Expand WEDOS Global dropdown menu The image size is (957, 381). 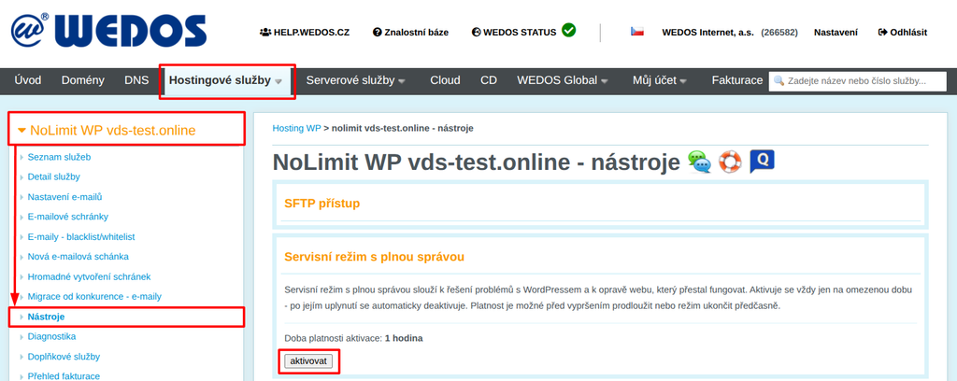(562, 80)
